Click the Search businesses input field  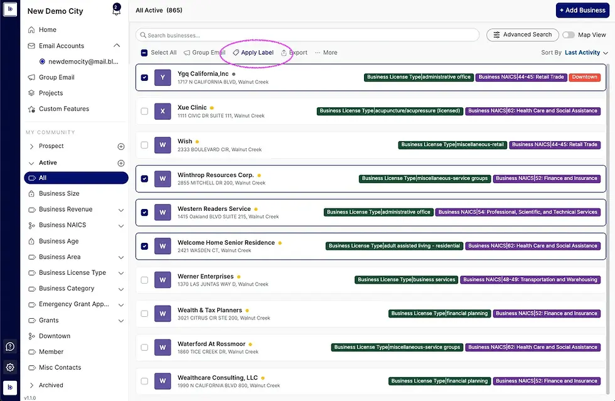tap(307, 35)
